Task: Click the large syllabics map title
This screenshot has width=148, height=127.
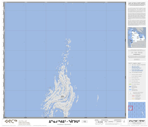Action: [64, 121]
